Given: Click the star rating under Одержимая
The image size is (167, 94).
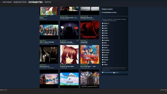Looking at the screenshot, I should coord(84,40).
